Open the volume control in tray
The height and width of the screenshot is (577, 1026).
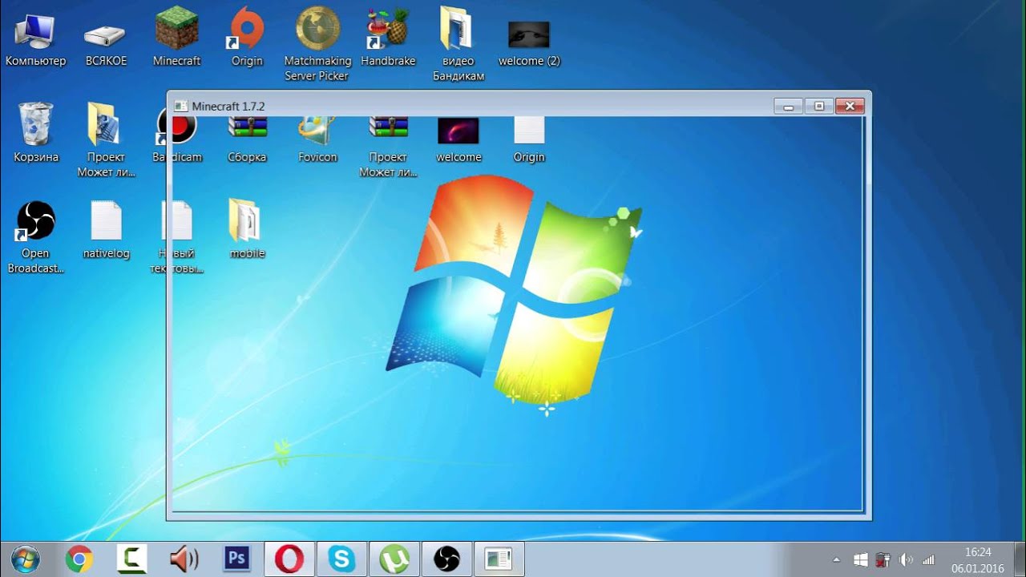907,559
